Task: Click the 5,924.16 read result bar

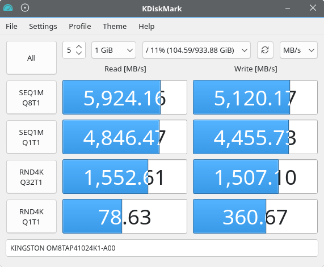Action: click(x=125, y=98)
